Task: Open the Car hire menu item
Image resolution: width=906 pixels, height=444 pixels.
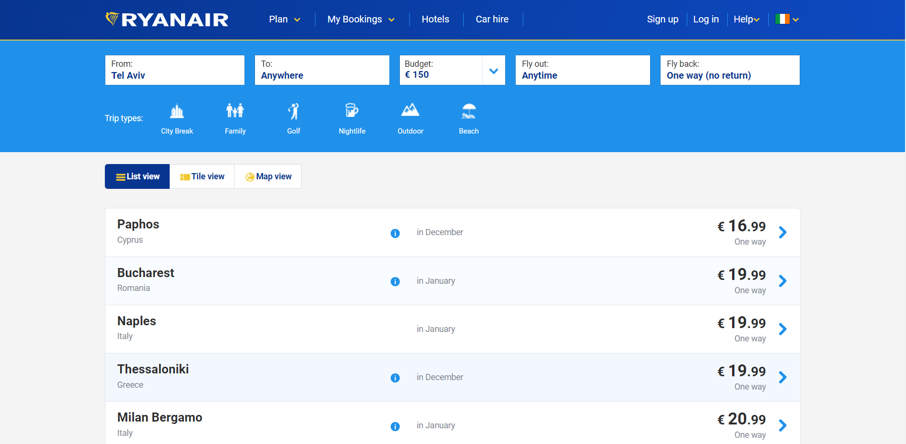Action: (x=492, y=19)
